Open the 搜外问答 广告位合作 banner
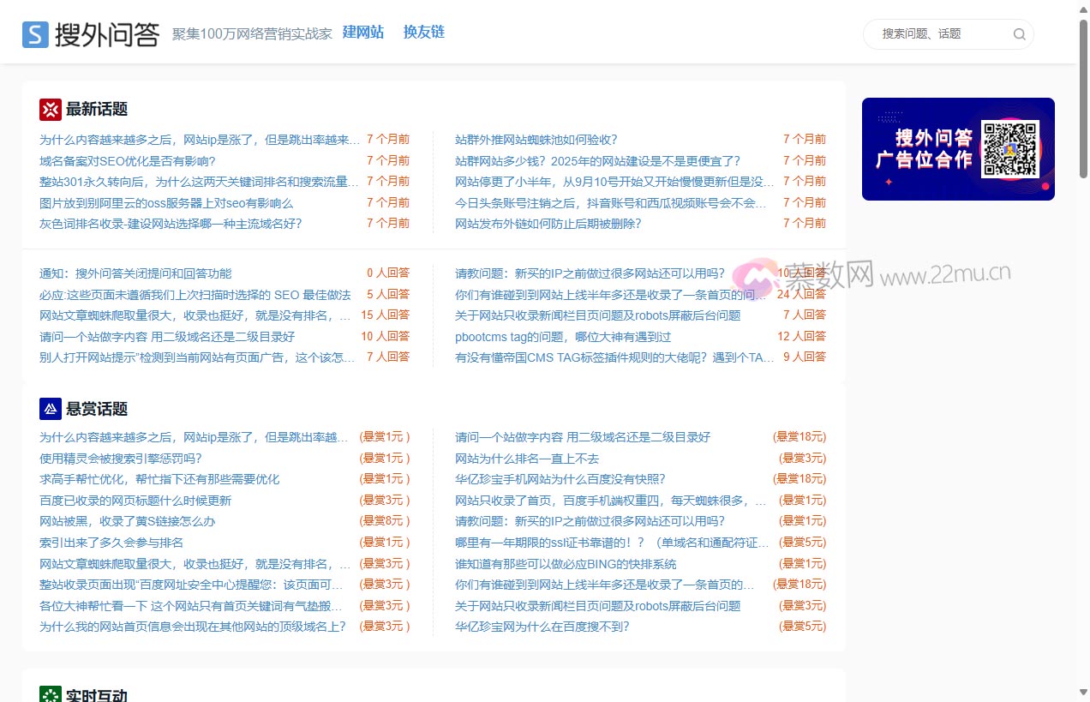 (x=924, y=149)
